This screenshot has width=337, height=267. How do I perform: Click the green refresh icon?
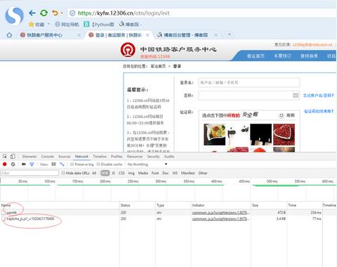[44, 13]
